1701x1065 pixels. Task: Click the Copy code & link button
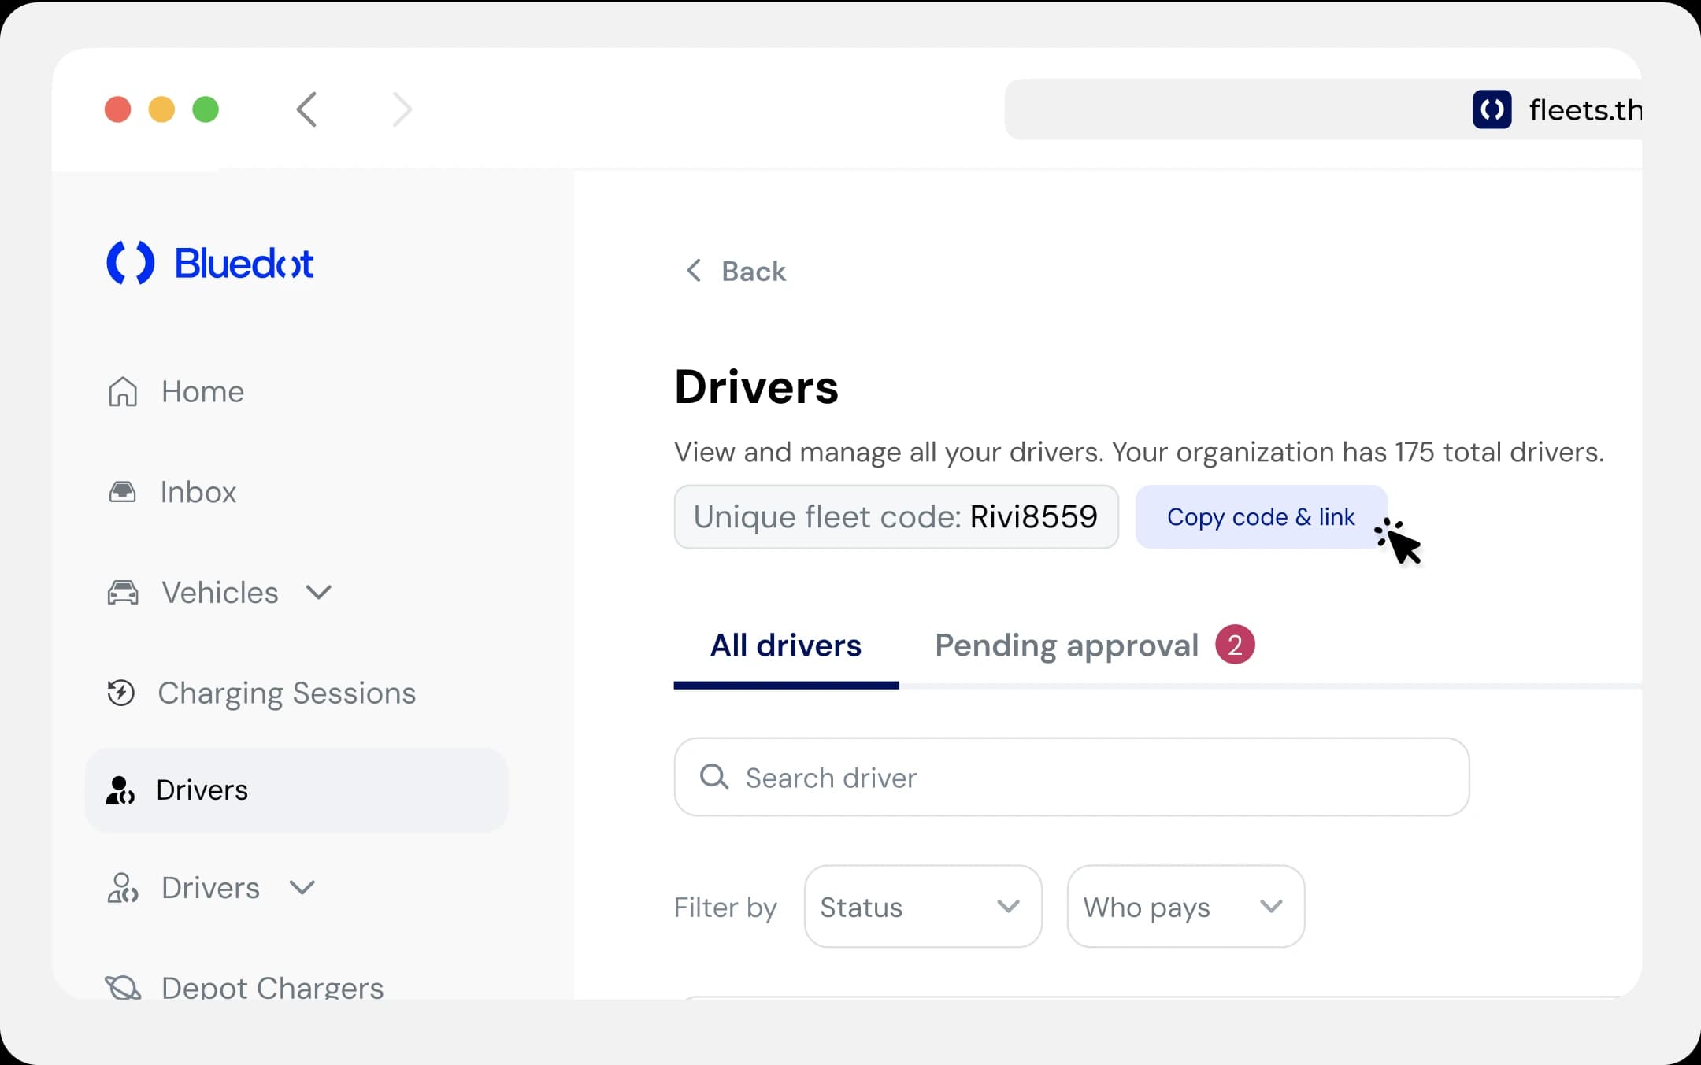tap(1261, 516)
